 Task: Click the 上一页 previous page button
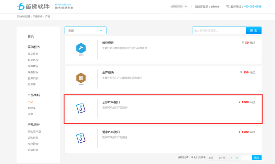click(222, 157)
